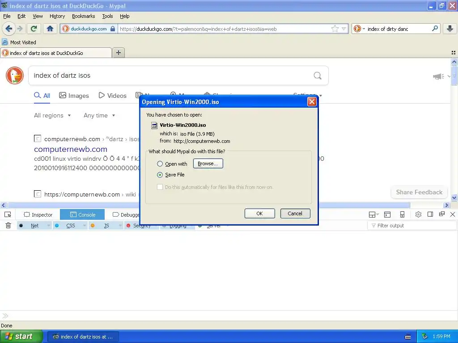Clear console with trash icon
The height and width of the screenshot is (343, 458).
(8, 225)
